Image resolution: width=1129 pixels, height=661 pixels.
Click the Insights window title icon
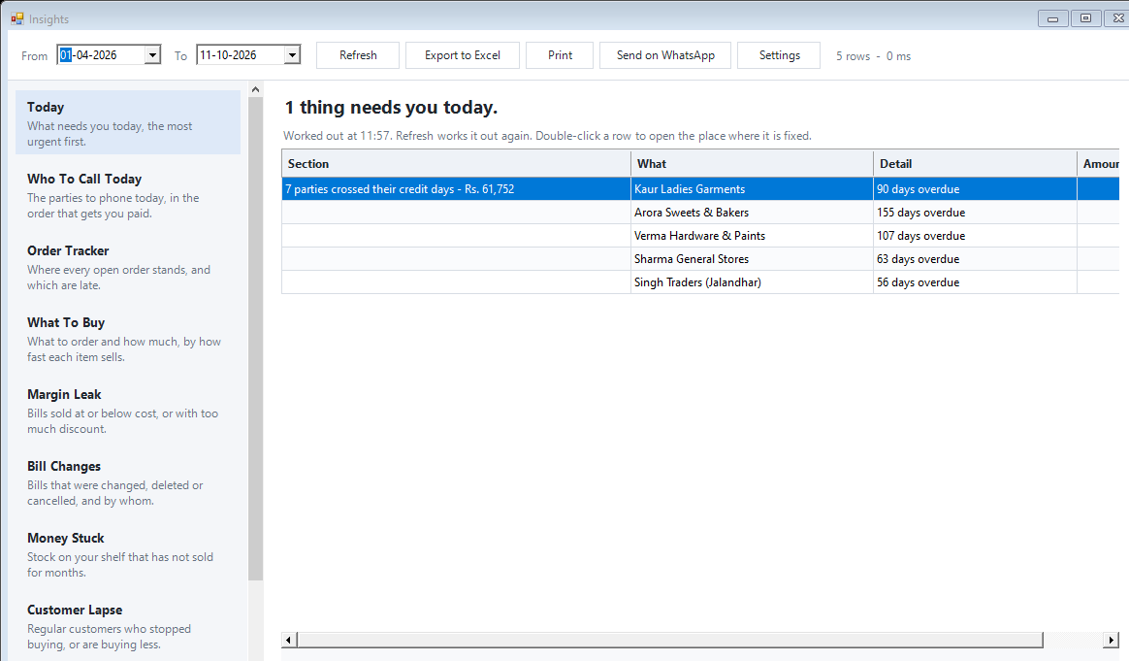point(17,18)
